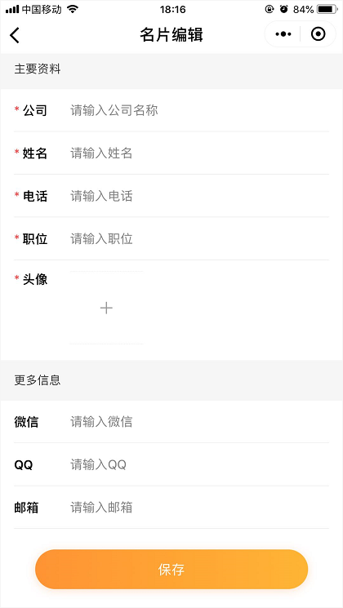
Task: Focus the 请输入电话 phone field
Action: click(x=199, y=196)
